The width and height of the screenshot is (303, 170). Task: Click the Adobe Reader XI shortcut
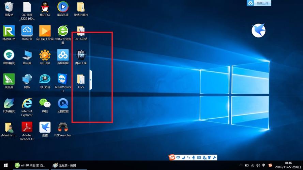click(x=27, y=131)
